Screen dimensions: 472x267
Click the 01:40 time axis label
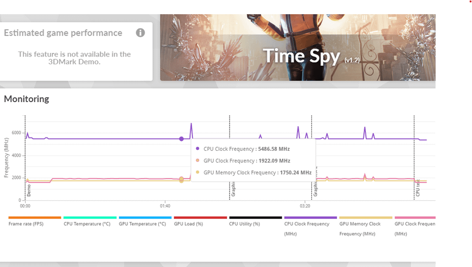click(165, 206)
